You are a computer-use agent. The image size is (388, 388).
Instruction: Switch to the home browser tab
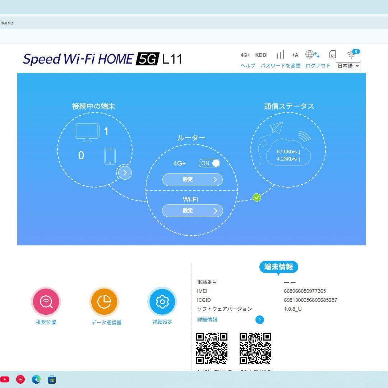tap(7, 23)
